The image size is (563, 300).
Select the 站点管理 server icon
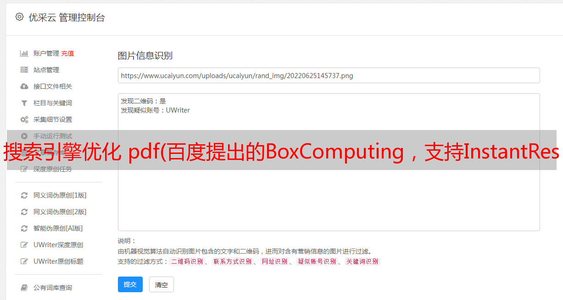point(24,70)
